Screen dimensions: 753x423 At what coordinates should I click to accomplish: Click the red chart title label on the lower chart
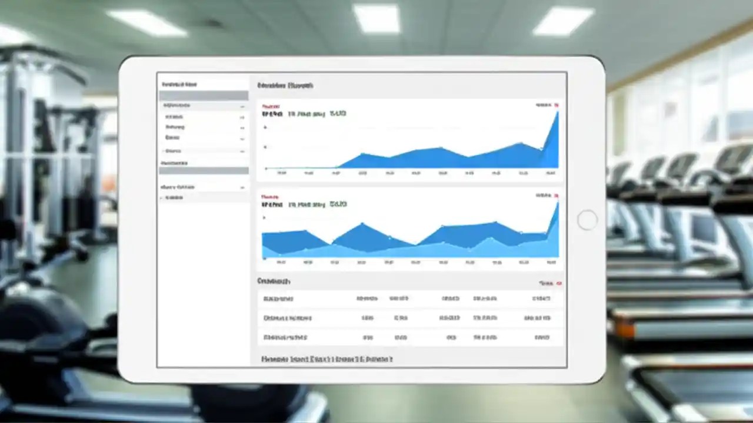[x=269, y=197]
